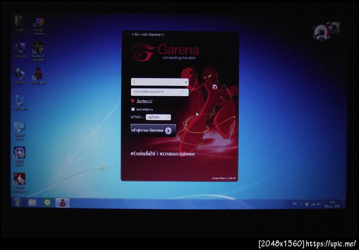The width and height of the screenshot is (359, 250).
Task: Click the Garena sign-in button
Action: point(153,130)
